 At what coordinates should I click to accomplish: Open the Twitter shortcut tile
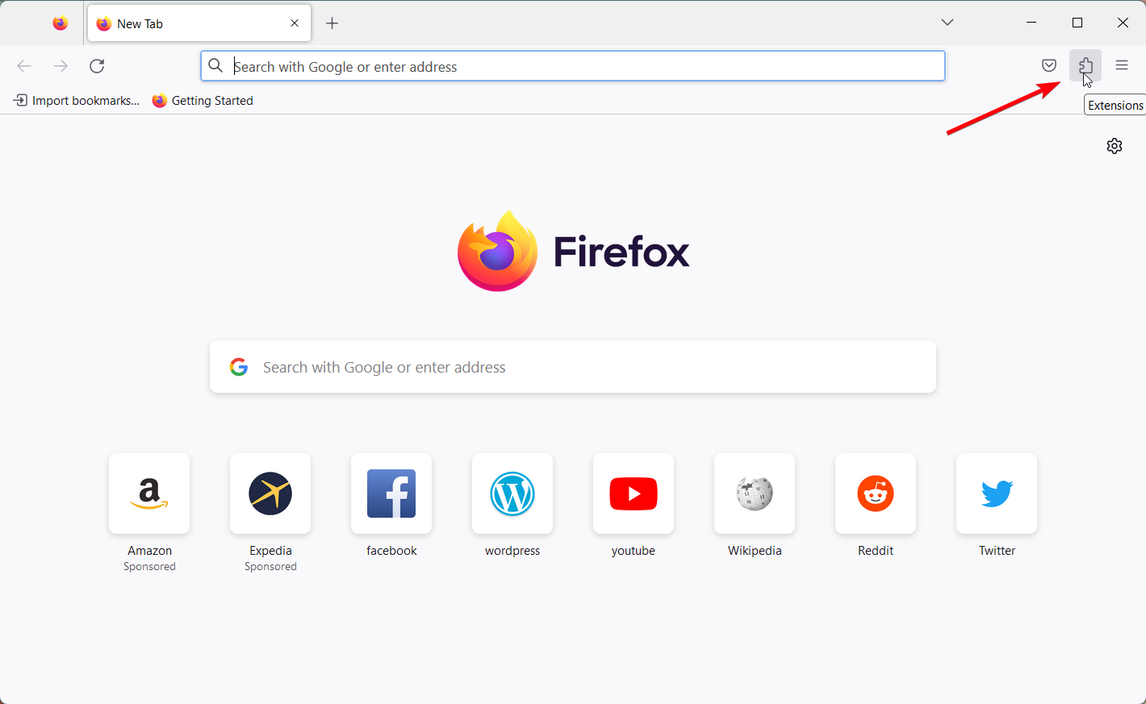[996, 494]
